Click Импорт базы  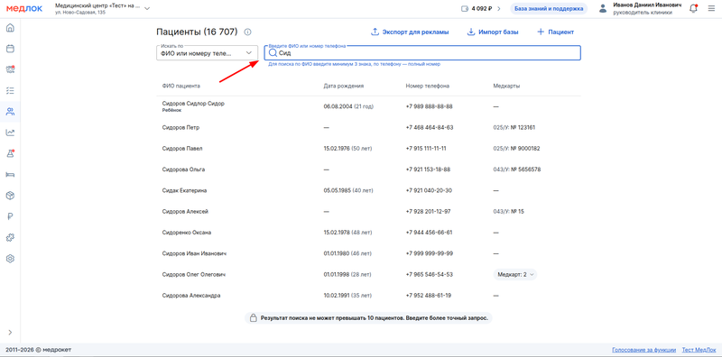click(493, 32)
